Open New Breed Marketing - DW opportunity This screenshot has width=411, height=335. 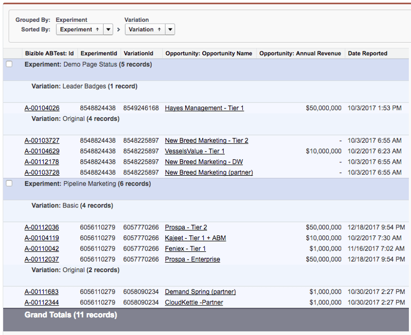(203, 162)
